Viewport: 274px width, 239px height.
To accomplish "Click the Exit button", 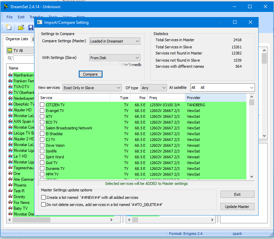I will tap(237, 194).
